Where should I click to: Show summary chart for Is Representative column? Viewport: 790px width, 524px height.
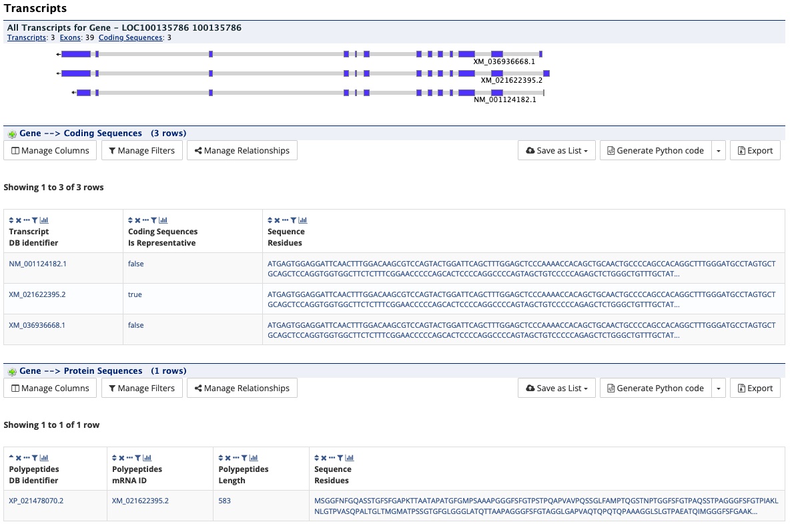163,220
